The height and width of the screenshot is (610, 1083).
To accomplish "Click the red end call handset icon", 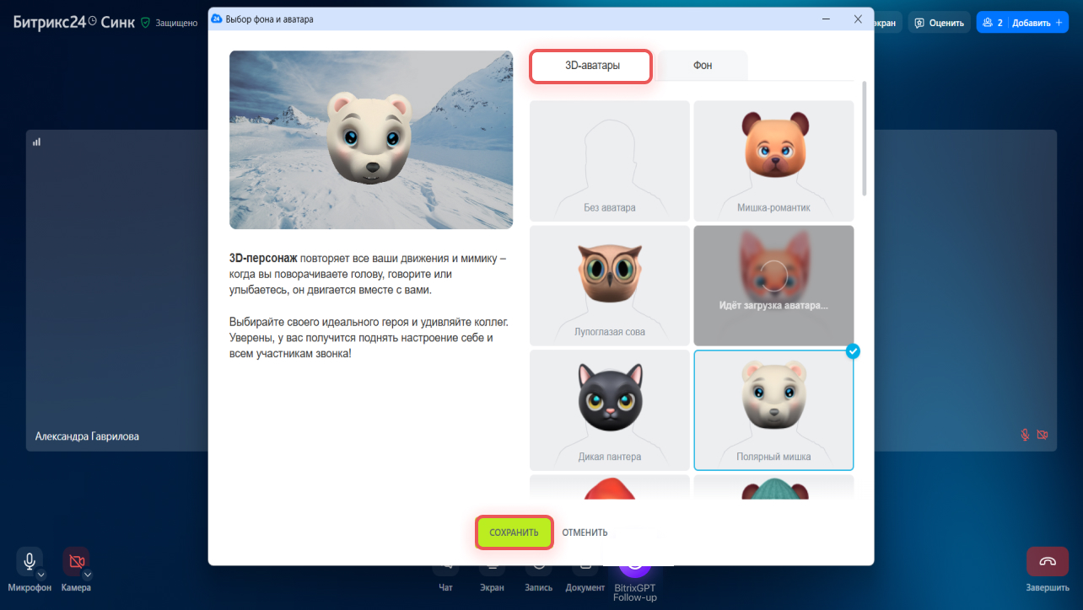I will (x=1048, y=561).
